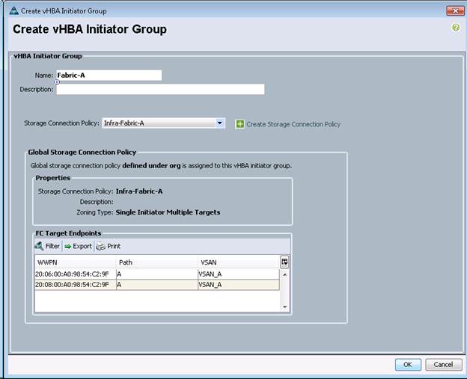This screenshot has width=467, height=379.
Task: Click the OK button
Action: (408, 365)
